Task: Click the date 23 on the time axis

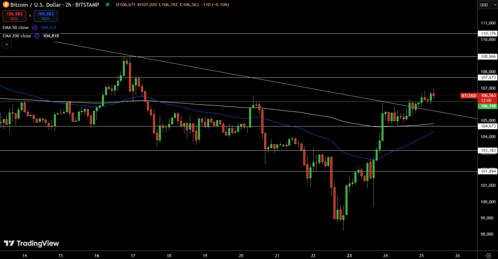Action: (349, 255)
